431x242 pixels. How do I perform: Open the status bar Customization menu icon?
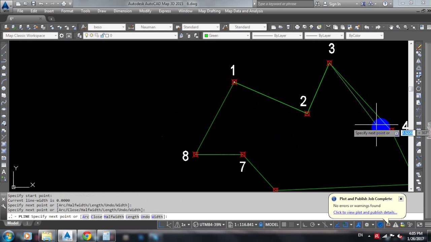point(427,225)
